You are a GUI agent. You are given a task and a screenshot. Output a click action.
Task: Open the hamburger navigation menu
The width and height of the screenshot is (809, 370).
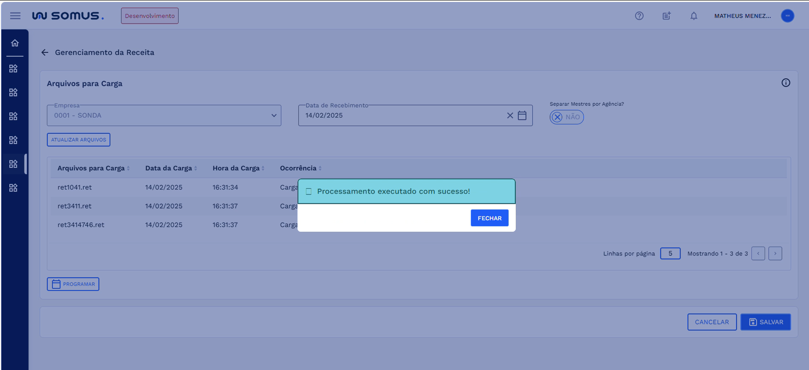[15, 16]
